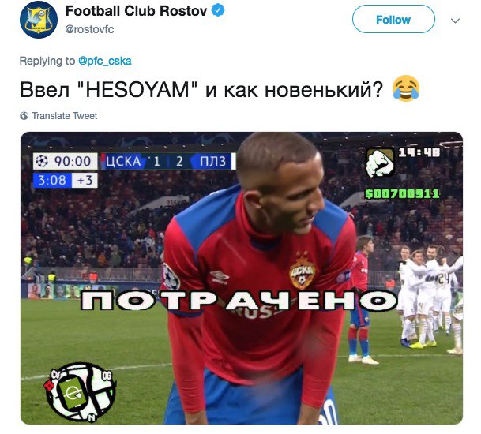Click the ПОТРАЧЕНО caption text

(x=239, y=301)
